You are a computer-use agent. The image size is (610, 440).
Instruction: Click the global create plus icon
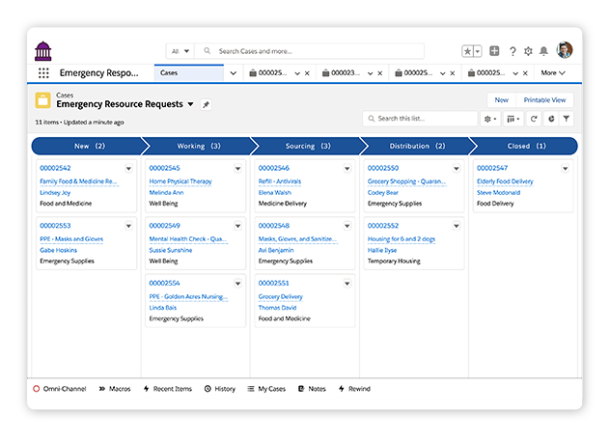coord(494,51)
